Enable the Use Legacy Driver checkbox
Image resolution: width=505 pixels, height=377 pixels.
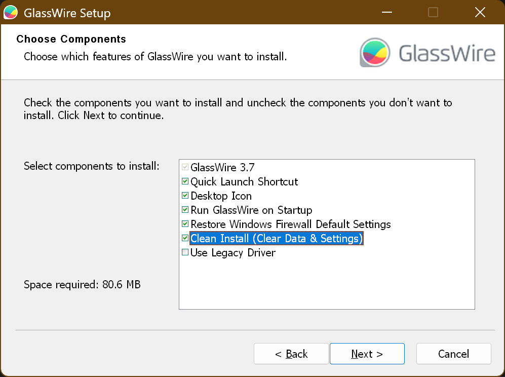[x=185, y=252]
